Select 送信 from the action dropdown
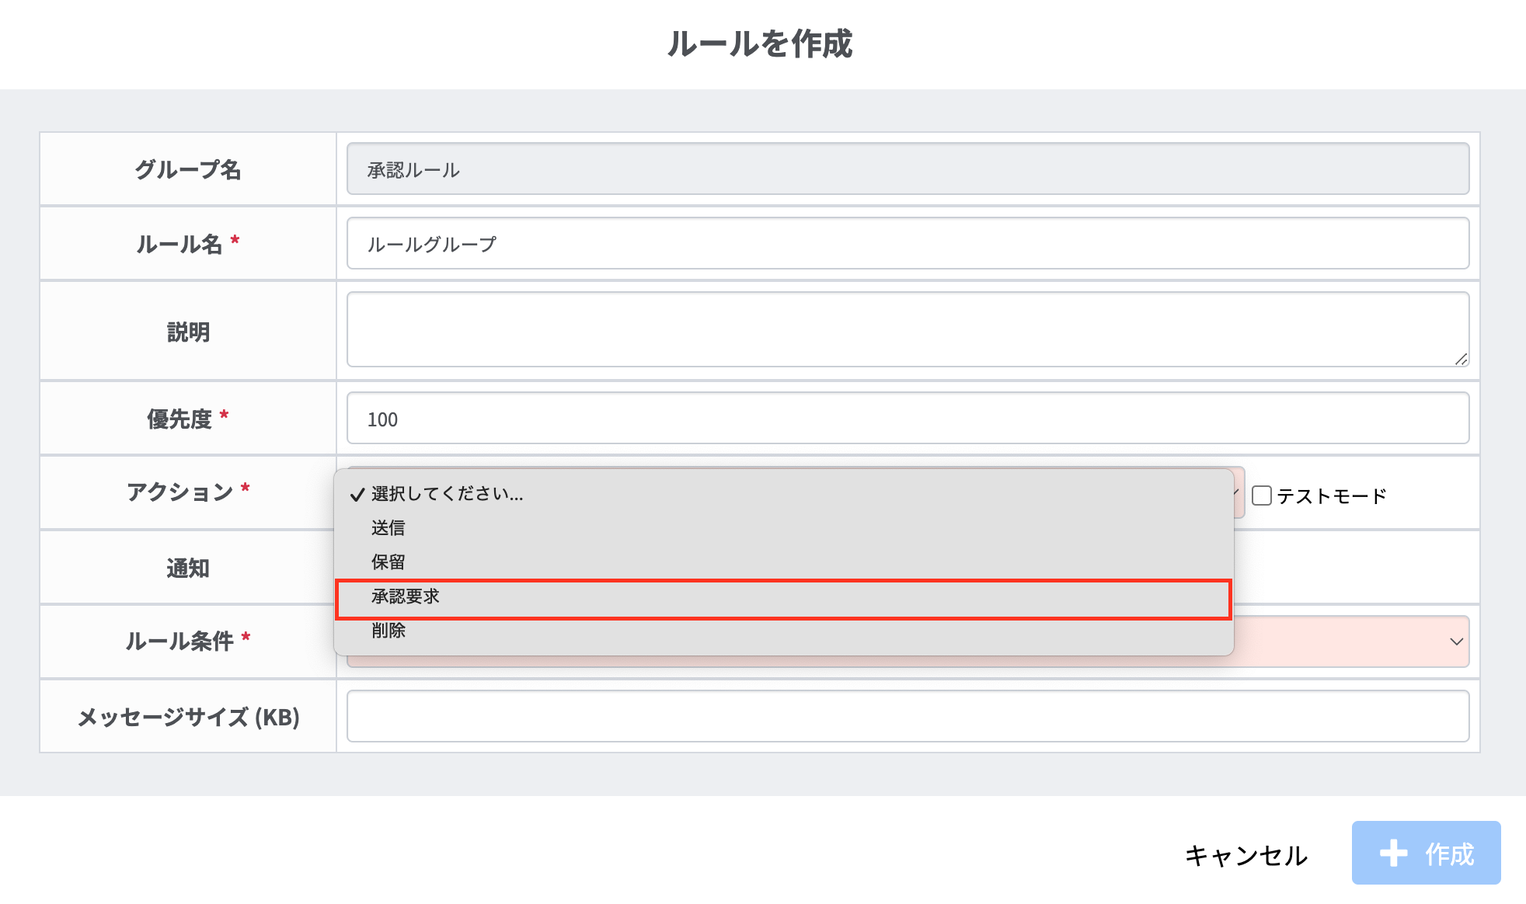The image size is (1526, 904). [x=784, y=528]
